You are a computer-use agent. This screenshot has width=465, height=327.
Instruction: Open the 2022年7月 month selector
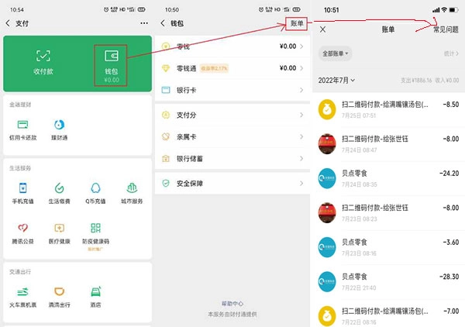[336, 80]
